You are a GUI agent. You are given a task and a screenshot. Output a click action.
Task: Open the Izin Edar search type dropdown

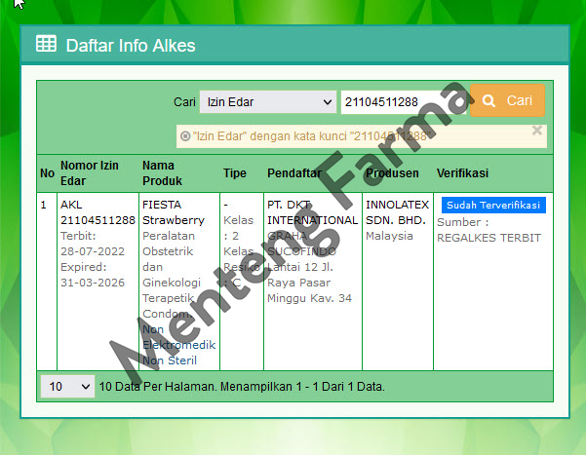coord(267,102)
